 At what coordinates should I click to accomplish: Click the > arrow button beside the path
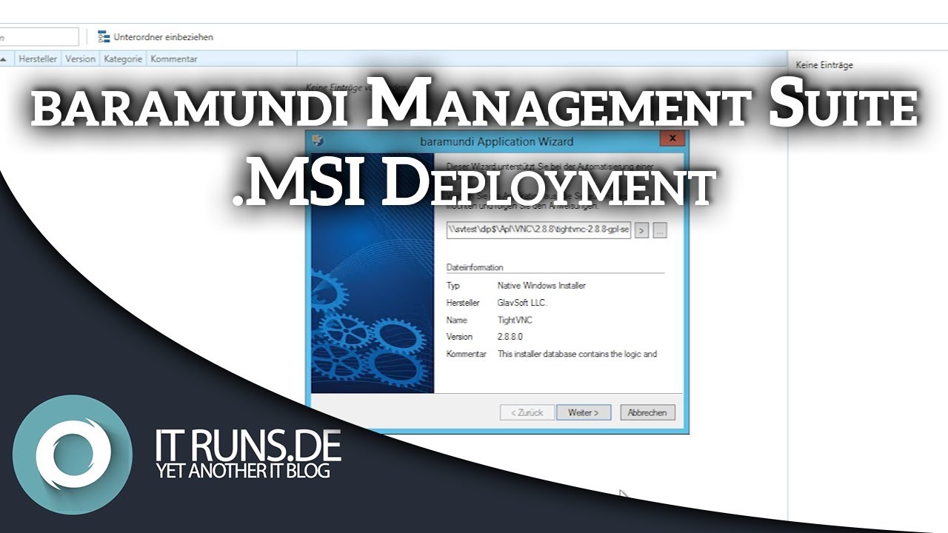(642, 231)
